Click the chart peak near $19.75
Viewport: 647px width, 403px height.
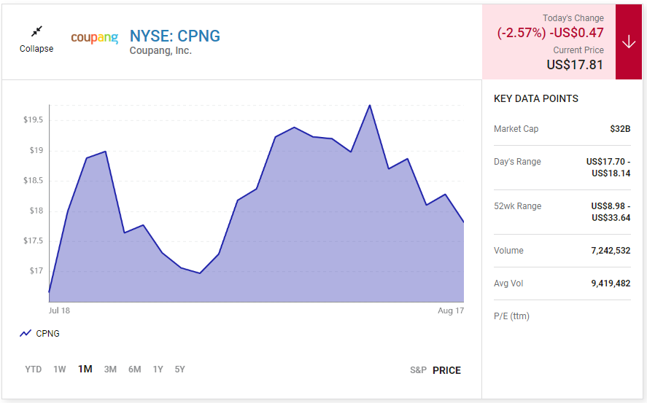370,106
